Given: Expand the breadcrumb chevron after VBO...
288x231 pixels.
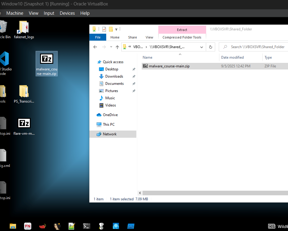Looking at the screenshot, I should click(146, 47).
